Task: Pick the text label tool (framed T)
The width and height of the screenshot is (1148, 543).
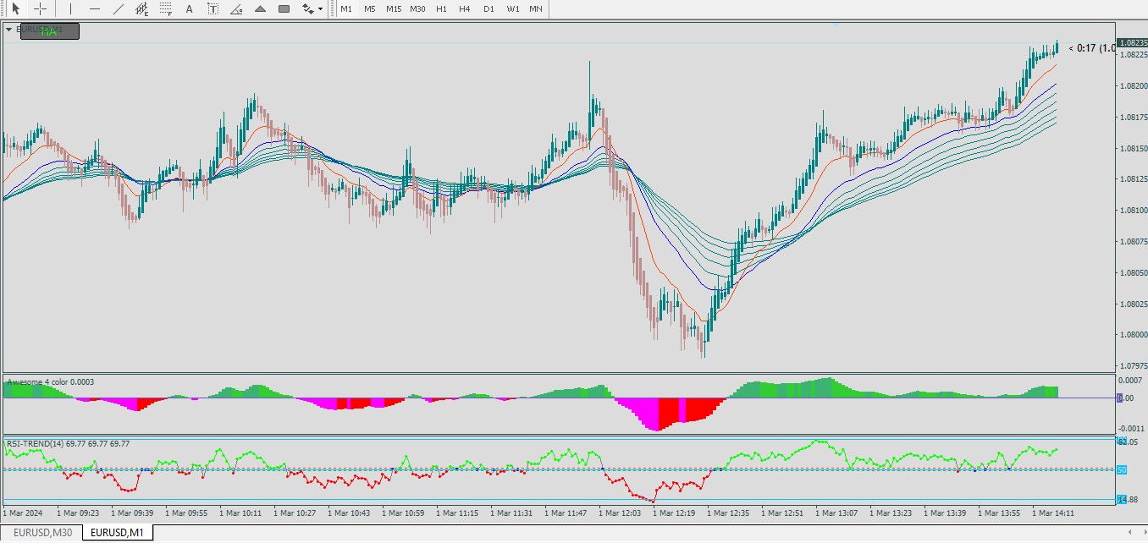Action: pos(212,8)
